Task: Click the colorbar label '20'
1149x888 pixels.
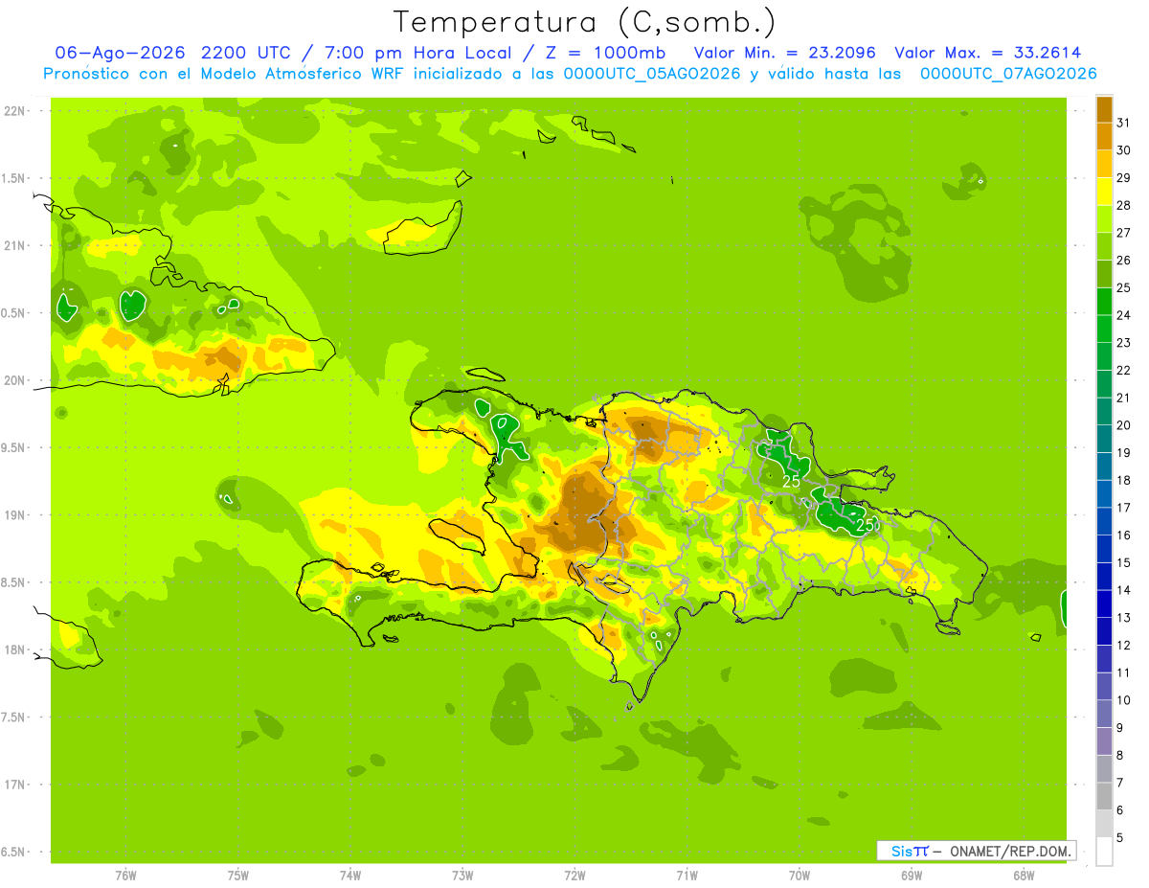Action: coord(1124,425)
